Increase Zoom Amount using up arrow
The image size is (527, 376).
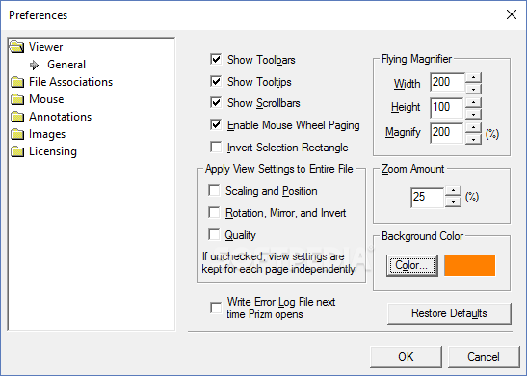coord(454,191)
